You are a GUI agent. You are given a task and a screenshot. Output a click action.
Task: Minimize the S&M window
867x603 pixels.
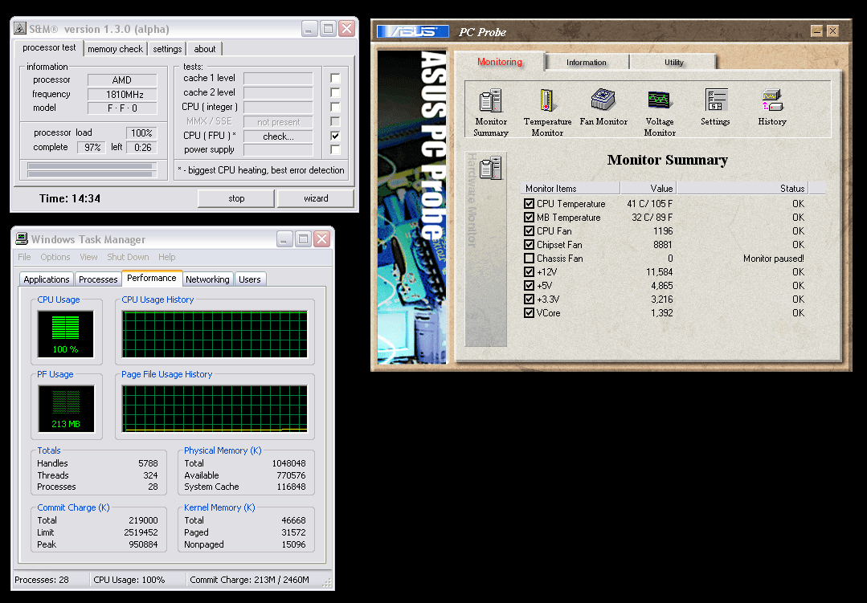[x=309, y=29]
